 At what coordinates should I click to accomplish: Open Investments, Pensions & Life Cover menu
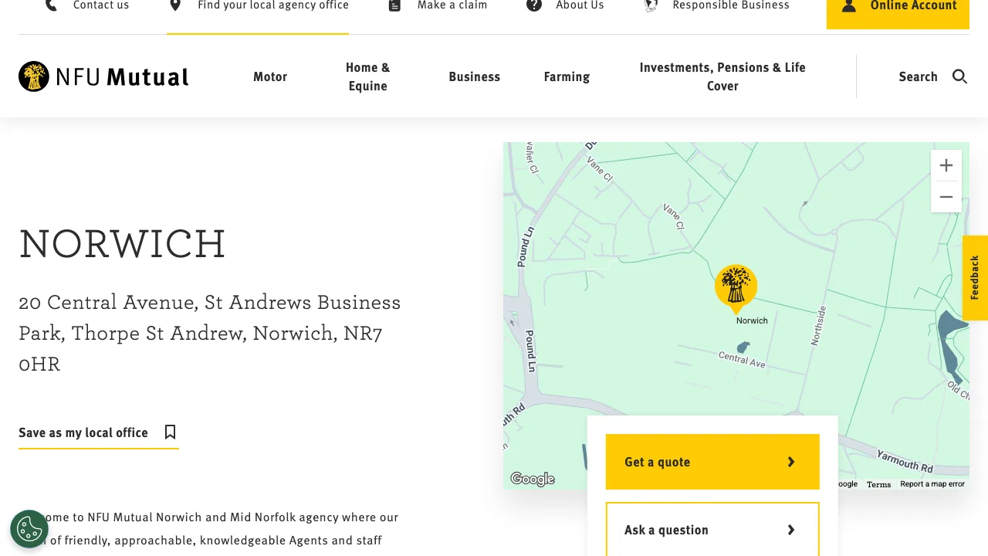point(722,76)
